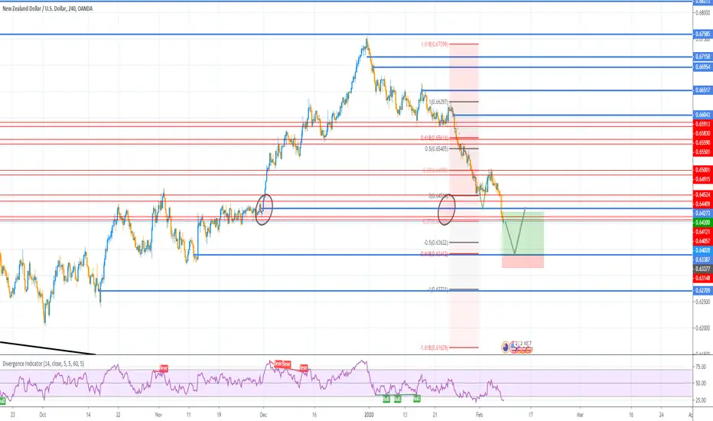
Task: Select the gray 0.63377 current price label
Action: pyautogui.click(x=702, y=269)
